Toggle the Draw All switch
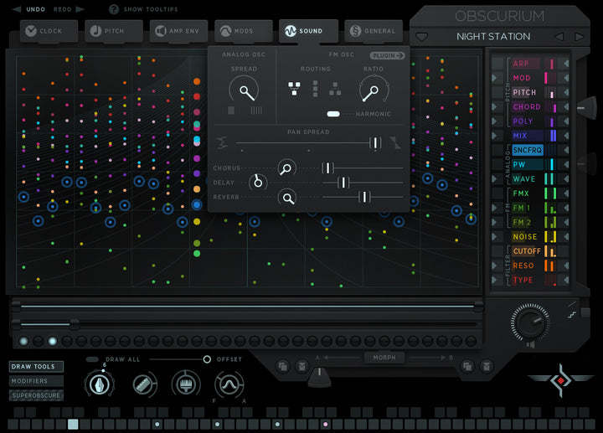603x433 pixels. [92, 359]
